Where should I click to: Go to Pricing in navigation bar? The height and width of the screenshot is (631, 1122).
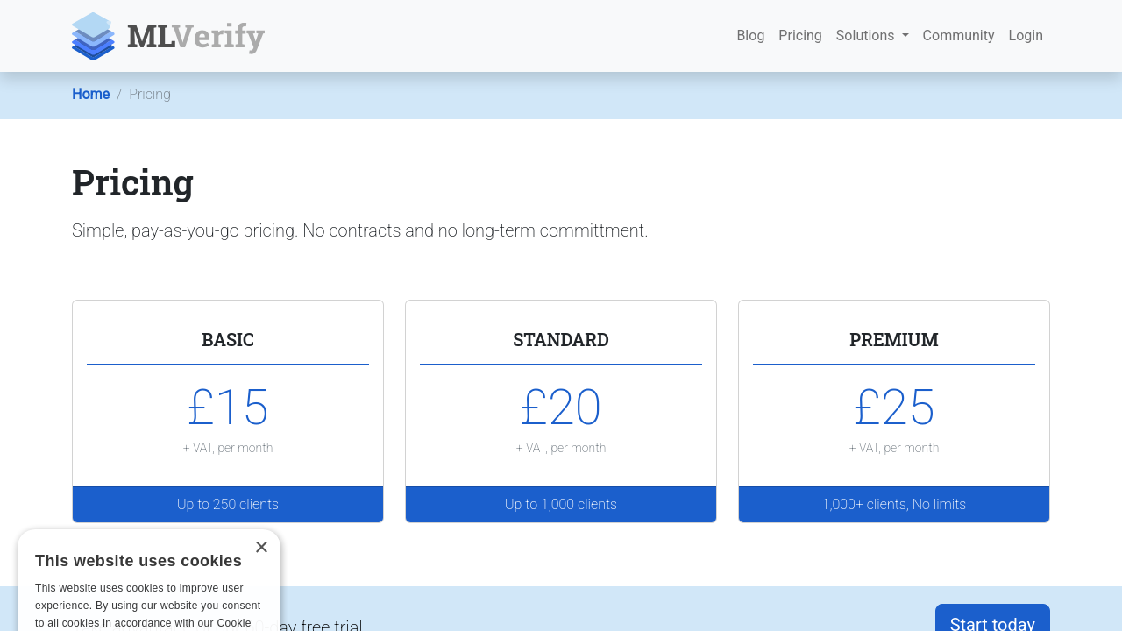coord(799,36)
